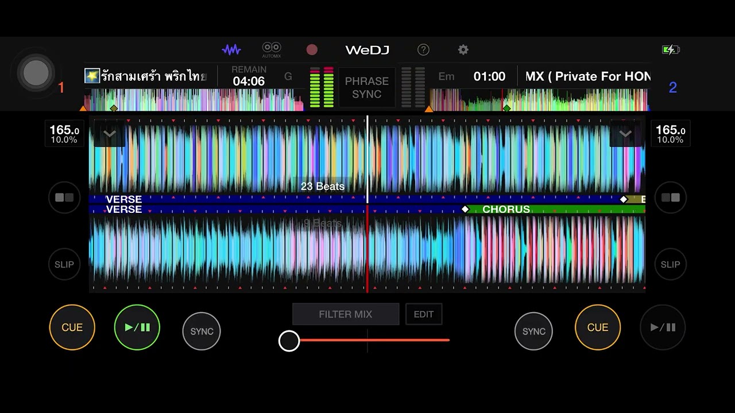Open the waveform view icon

(x=231, y=50)
